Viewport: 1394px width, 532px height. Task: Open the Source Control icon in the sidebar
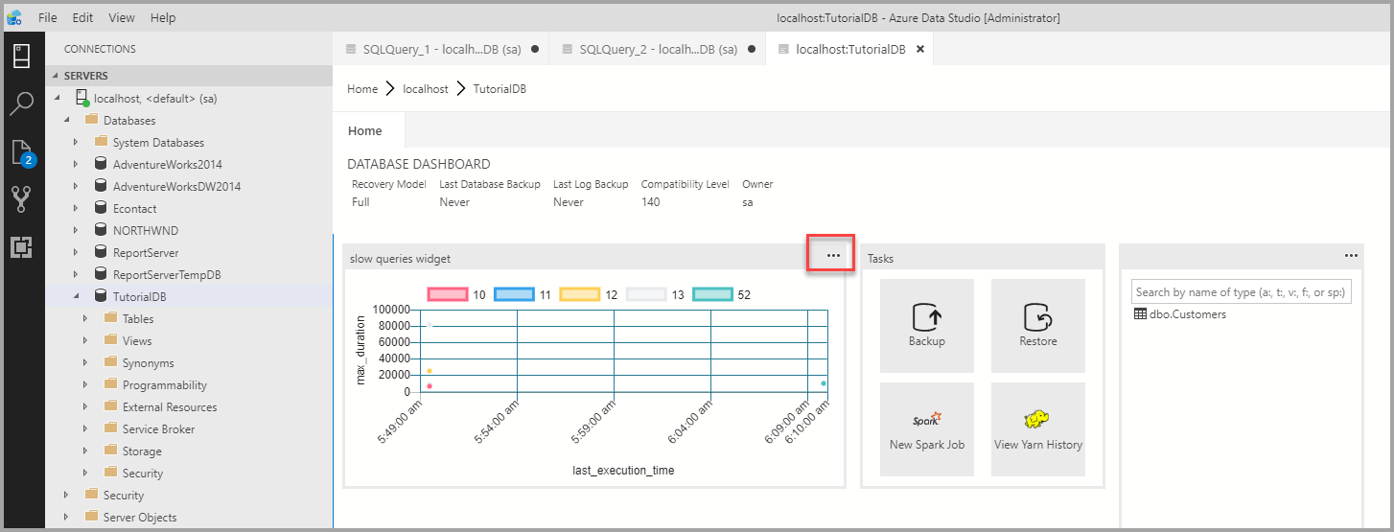click(x=21, y=199)
